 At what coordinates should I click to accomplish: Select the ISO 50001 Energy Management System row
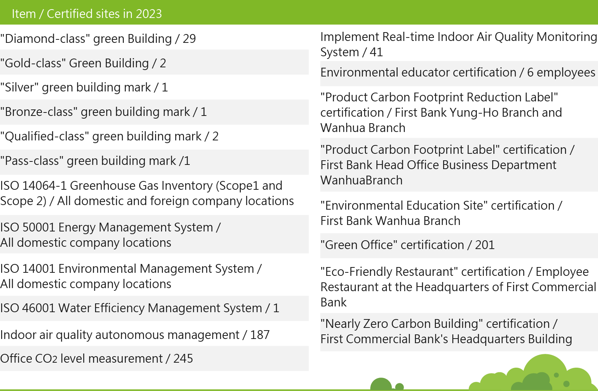154,235
